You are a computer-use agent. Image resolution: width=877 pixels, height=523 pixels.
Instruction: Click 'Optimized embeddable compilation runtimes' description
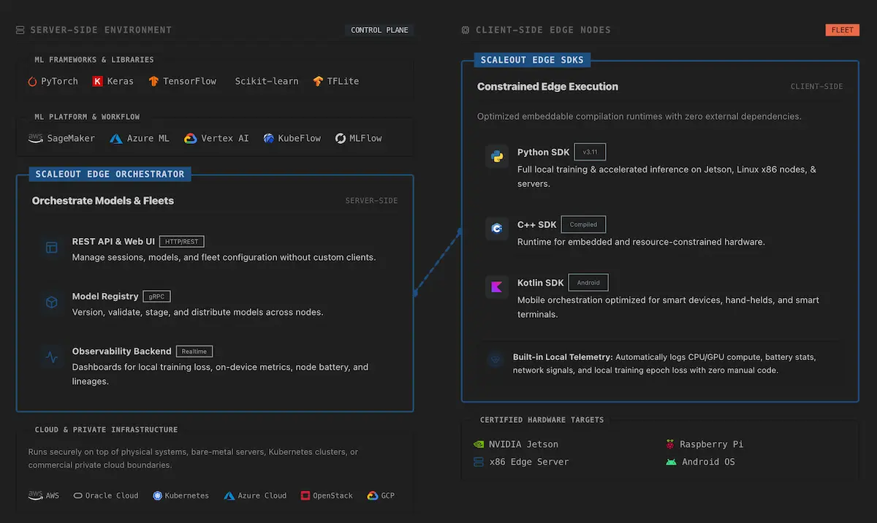point(639,116)
